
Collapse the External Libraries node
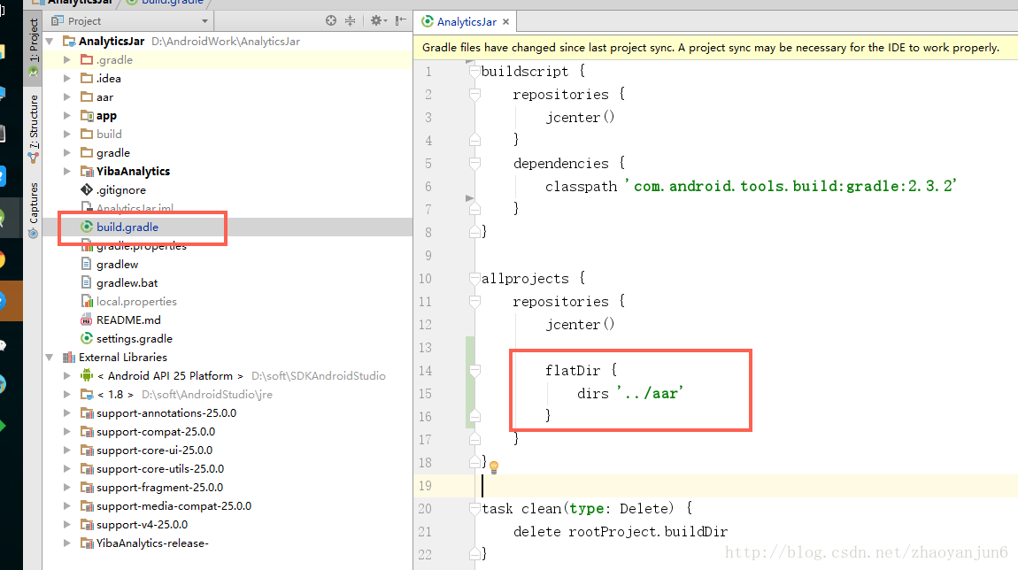(x=50, y=357)
